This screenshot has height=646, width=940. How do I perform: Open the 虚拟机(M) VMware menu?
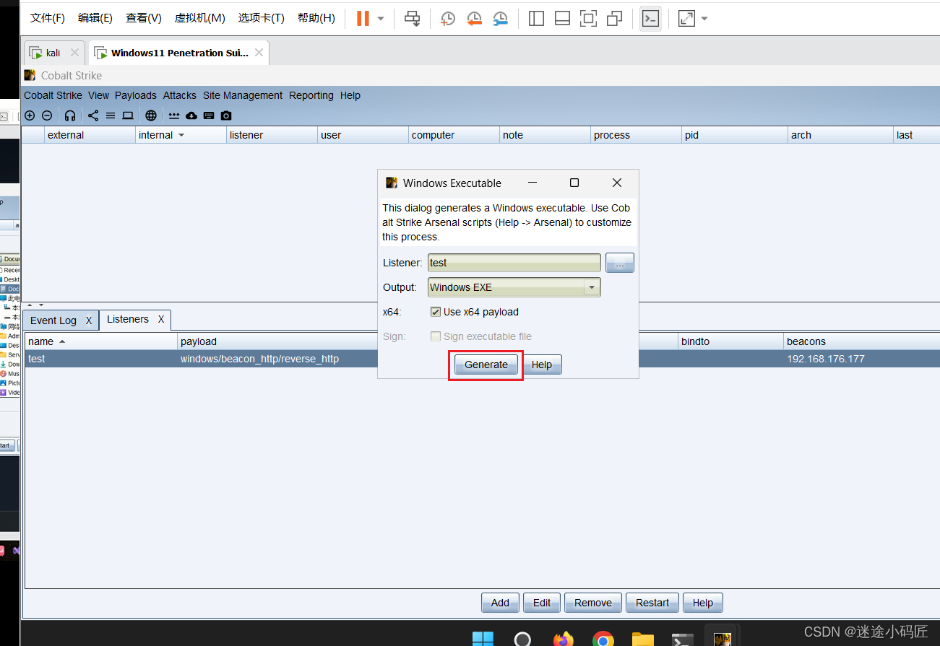tap(199, 18)
